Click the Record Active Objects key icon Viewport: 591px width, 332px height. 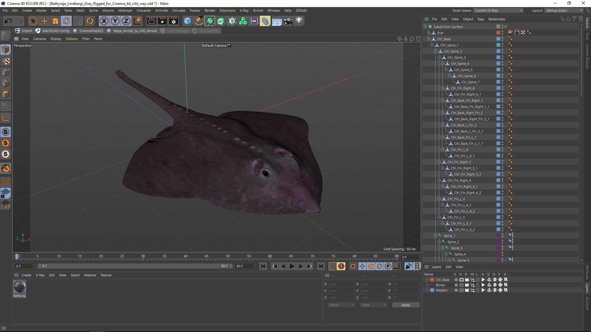[333, 266]
